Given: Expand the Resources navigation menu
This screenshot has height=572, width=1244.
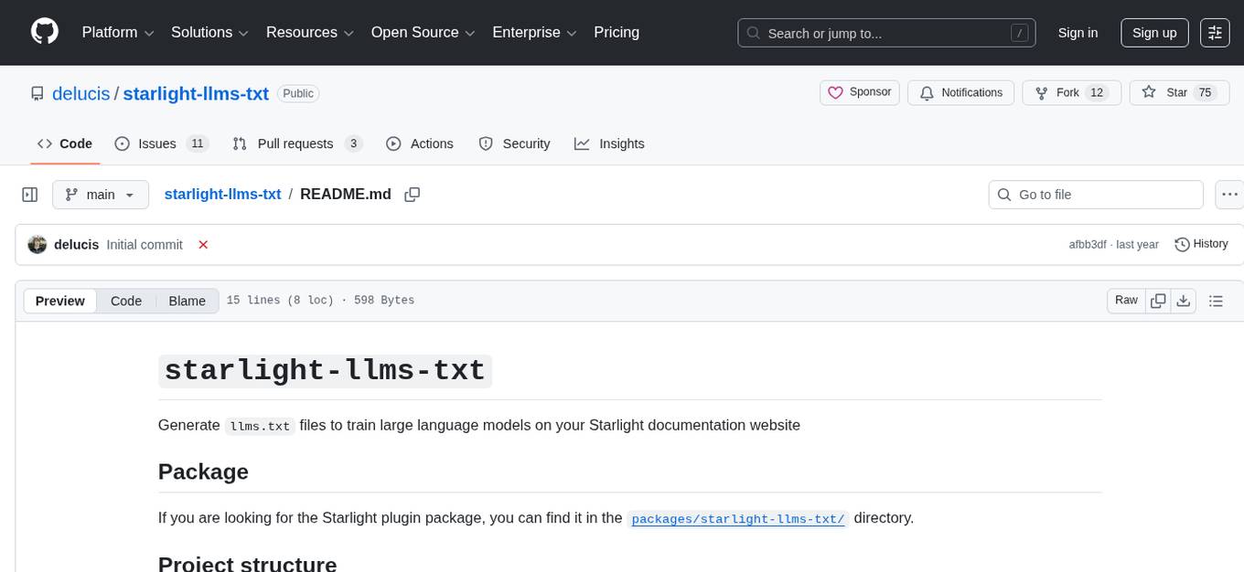Looking at the screenshot, I should coord(309,32).
